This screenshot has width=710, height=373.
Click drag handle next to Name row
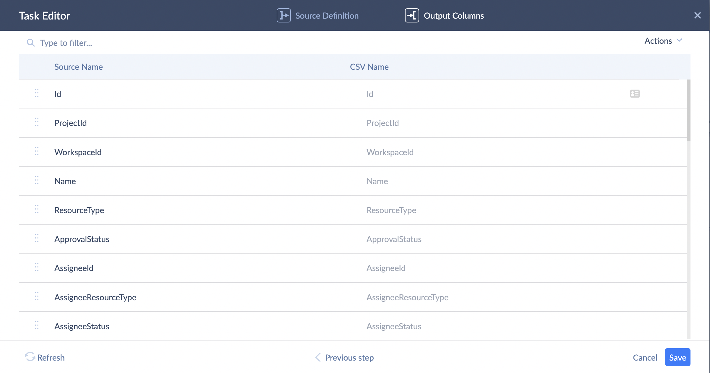click(x=37, y=180)
